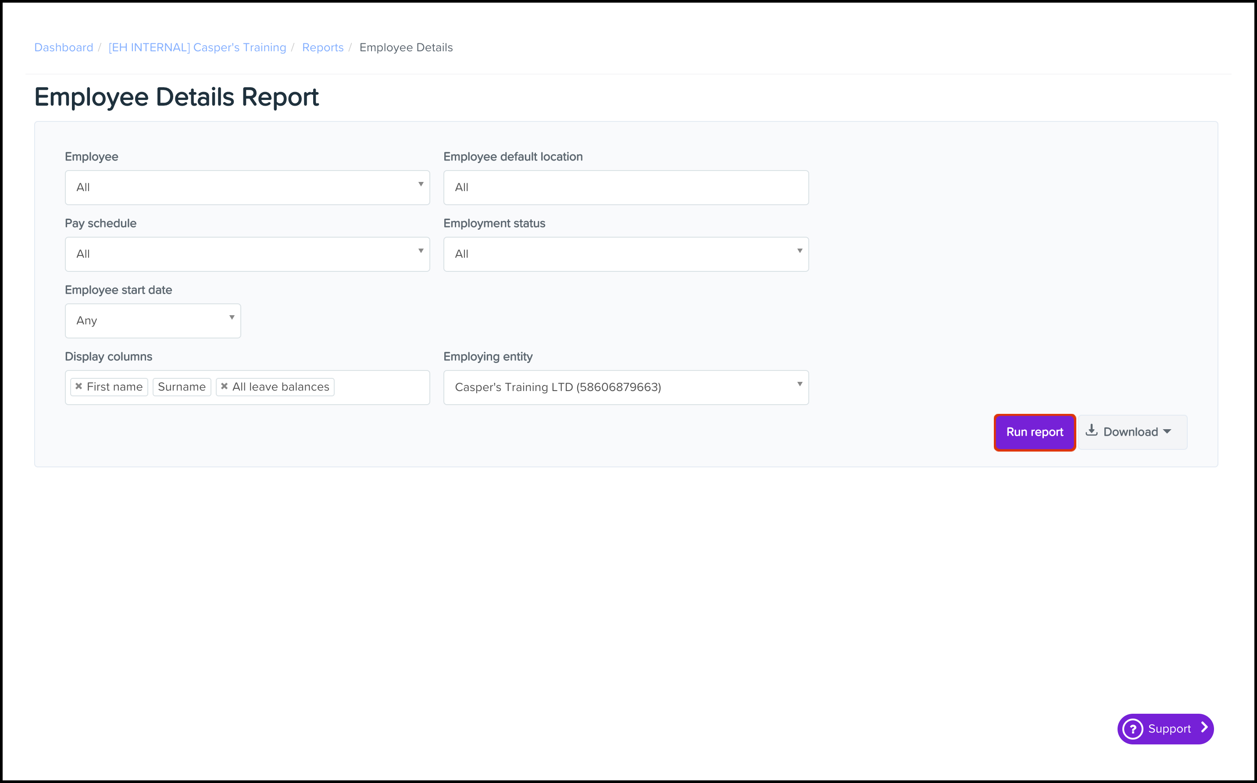Screen dimensions: 1257x783
Task: Remove the All leave balances tag
Action: tap(224, 386)
